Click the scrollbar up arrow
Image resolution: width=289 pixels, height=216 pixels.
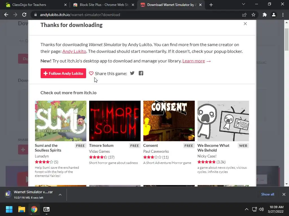click(x=287, y=22)
